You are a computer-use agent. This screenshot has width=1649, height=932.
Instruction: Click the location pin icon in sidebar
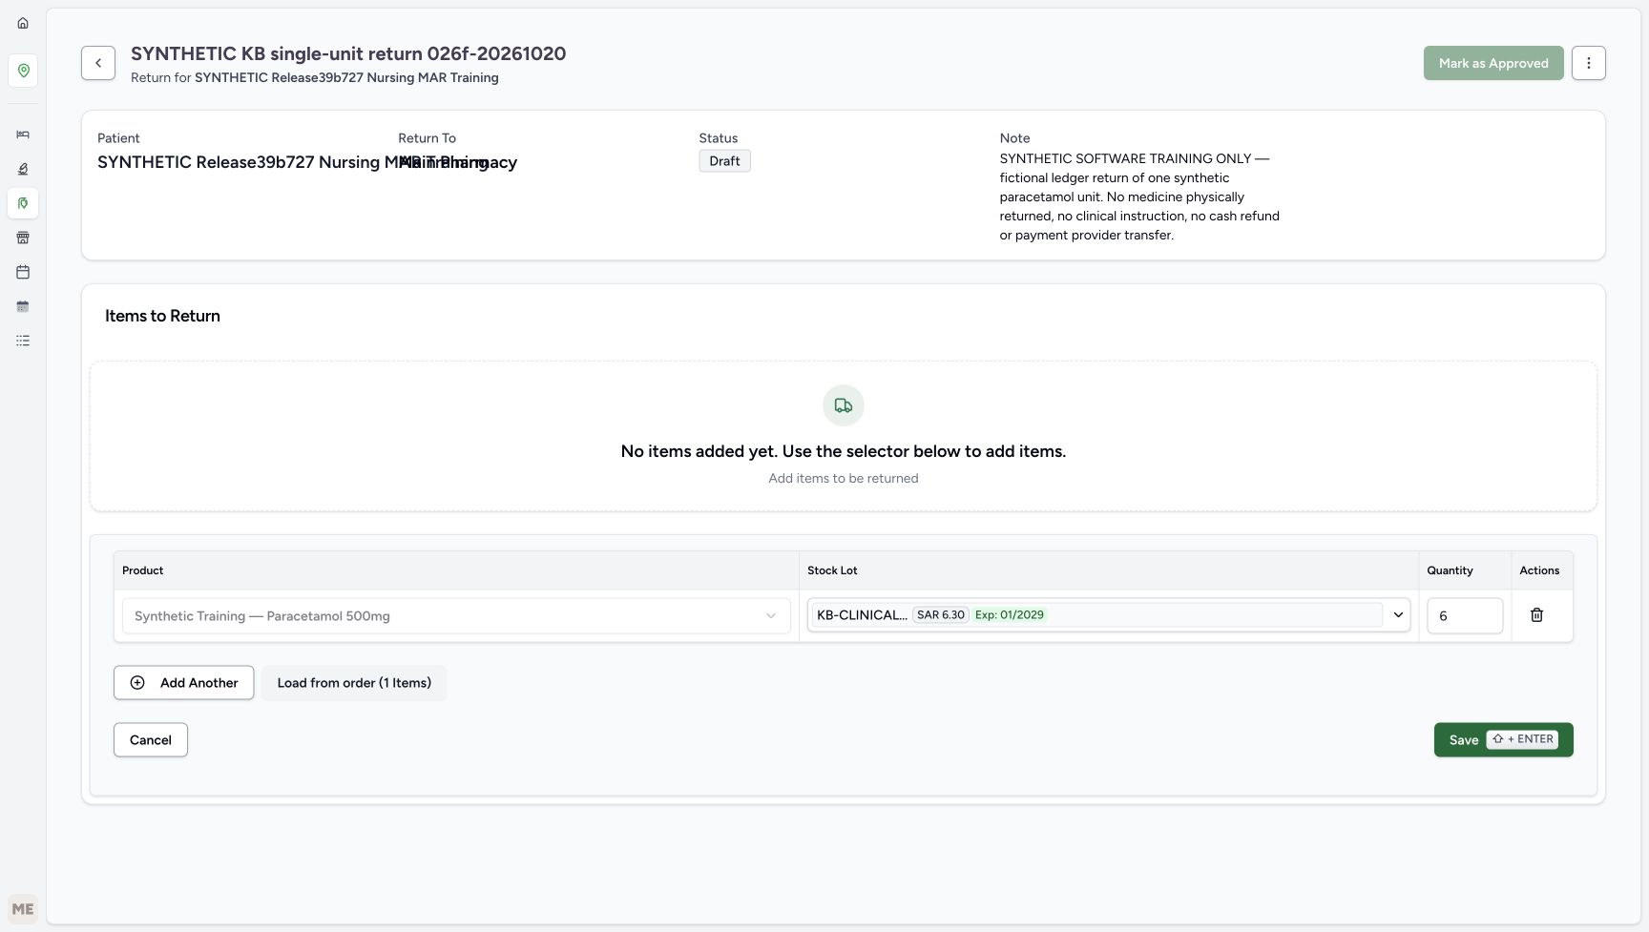(x=23, y=71)
